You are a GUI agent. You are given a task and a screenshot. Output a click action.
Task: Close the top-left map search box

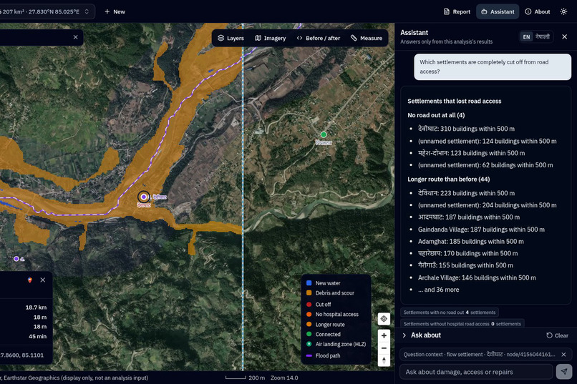click(75, 37)
